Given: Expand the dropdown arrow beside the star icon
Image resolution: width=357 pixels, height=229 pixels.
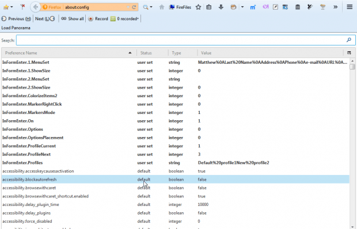Looking at the screenshot, I should tap(12, 7).
